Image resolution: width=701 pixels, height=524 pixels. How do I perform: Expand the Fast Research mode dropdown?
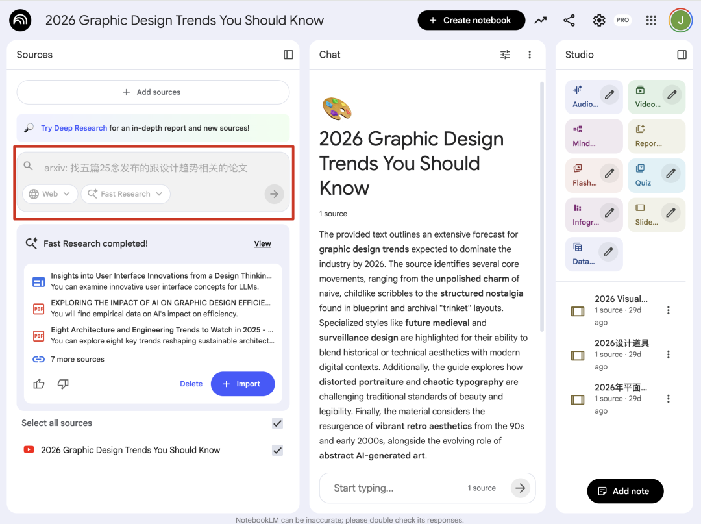pos(125,194)
